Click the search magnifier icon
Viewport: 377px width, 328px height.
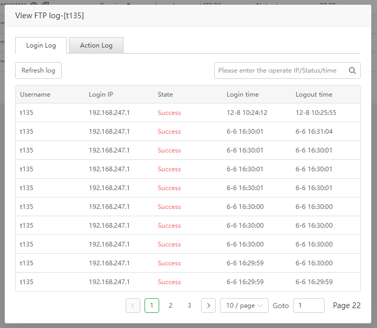point(352,71)
